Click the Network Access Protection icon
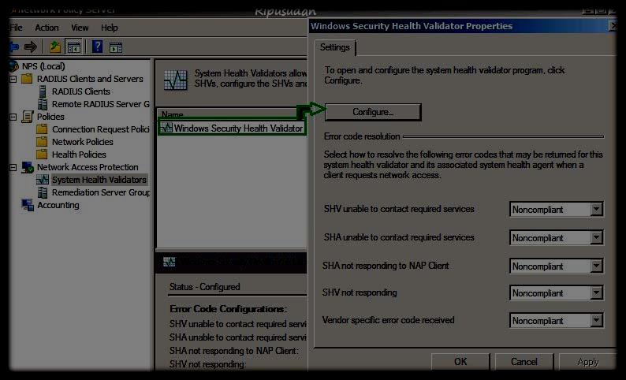 coord(28,167)
